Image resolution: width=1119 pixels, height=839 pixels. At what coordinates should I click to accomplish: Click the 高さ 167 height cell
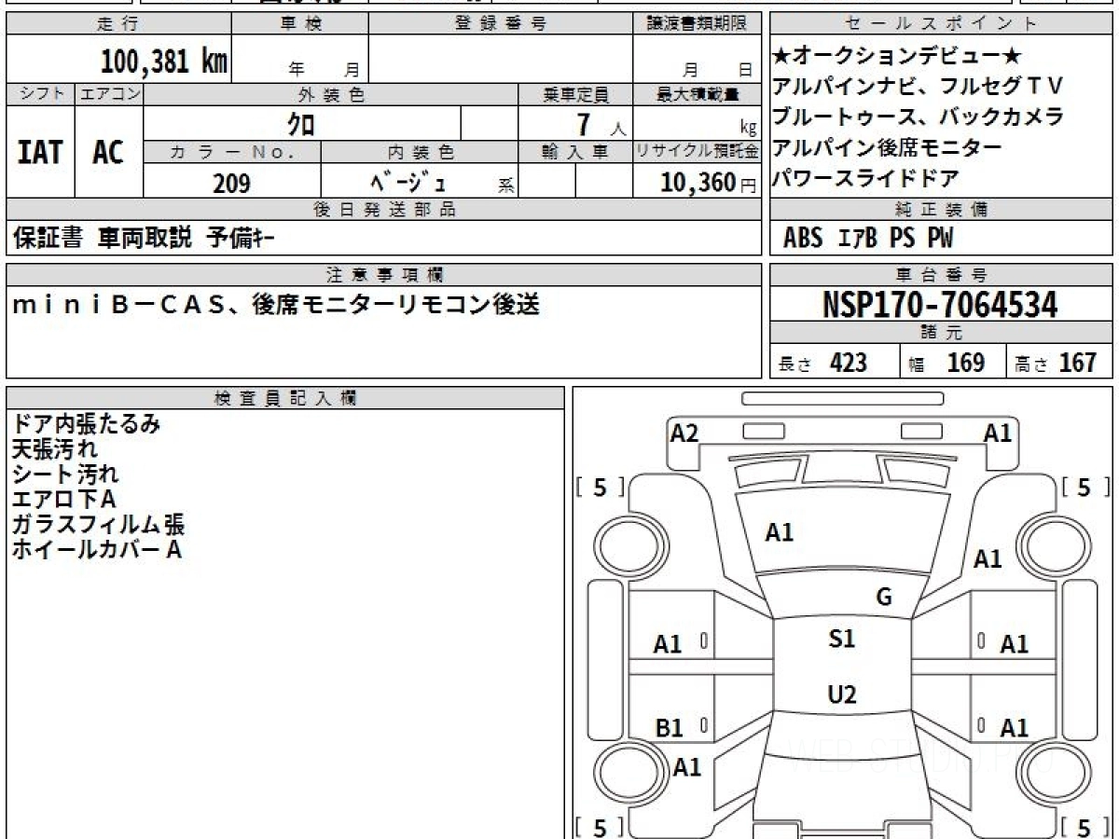tap(1060, 362)
